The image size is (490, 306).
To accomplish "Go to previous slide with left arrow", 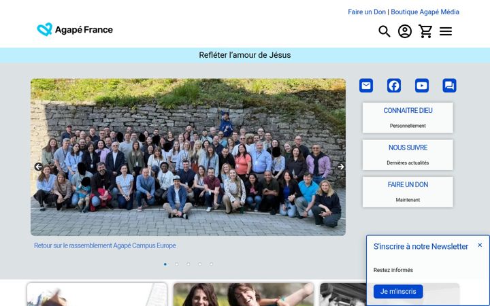I will (38, 167).
